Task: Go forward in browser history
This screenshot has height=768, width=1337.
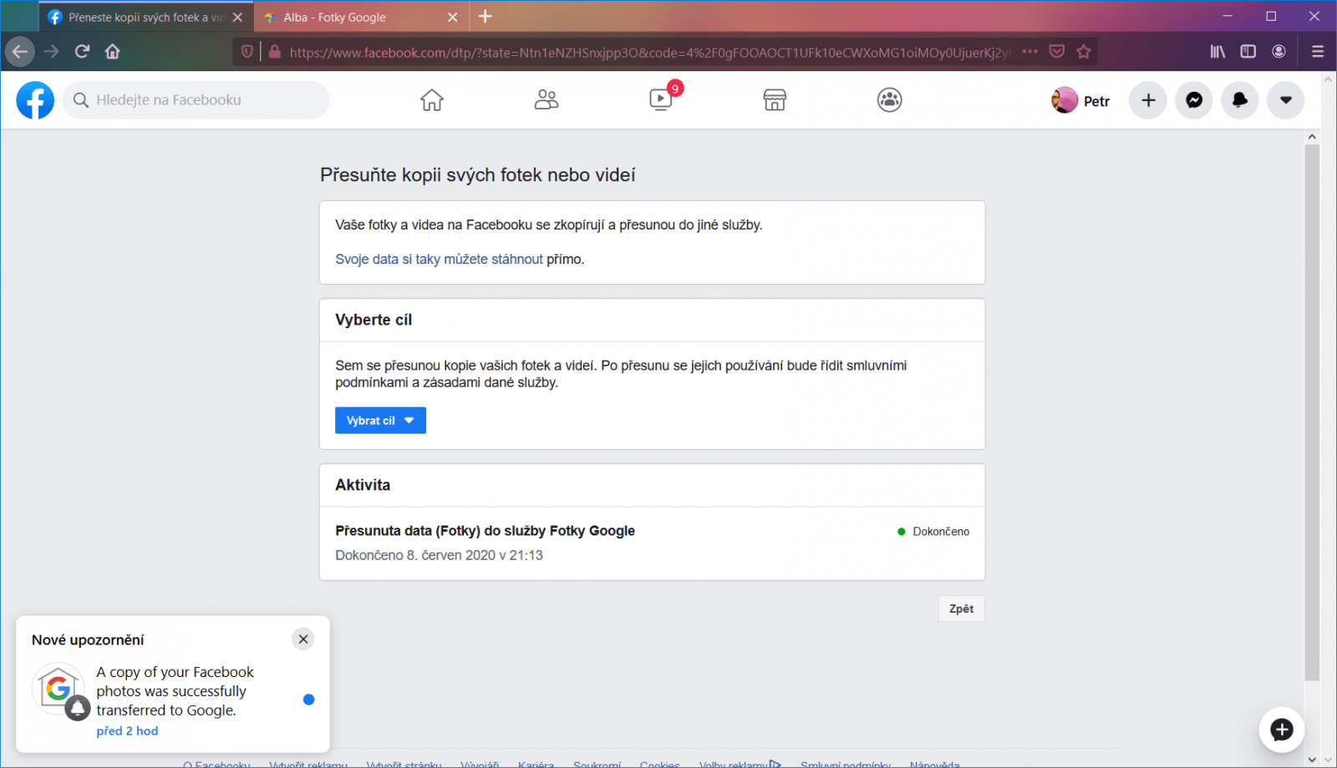Action: (x=52, y=52)
